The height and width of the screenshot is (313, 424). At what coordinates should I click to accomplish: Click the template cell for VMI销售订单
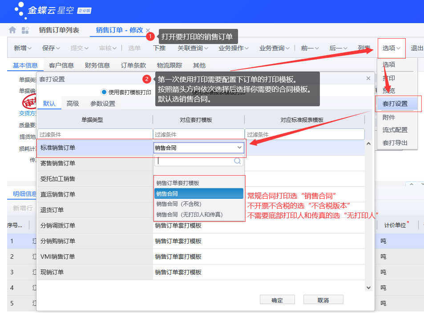199,257
